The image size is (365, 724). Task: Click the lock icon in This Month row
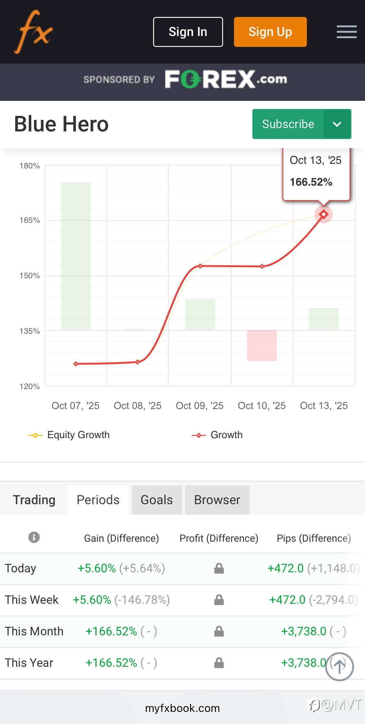click(219, 631)
